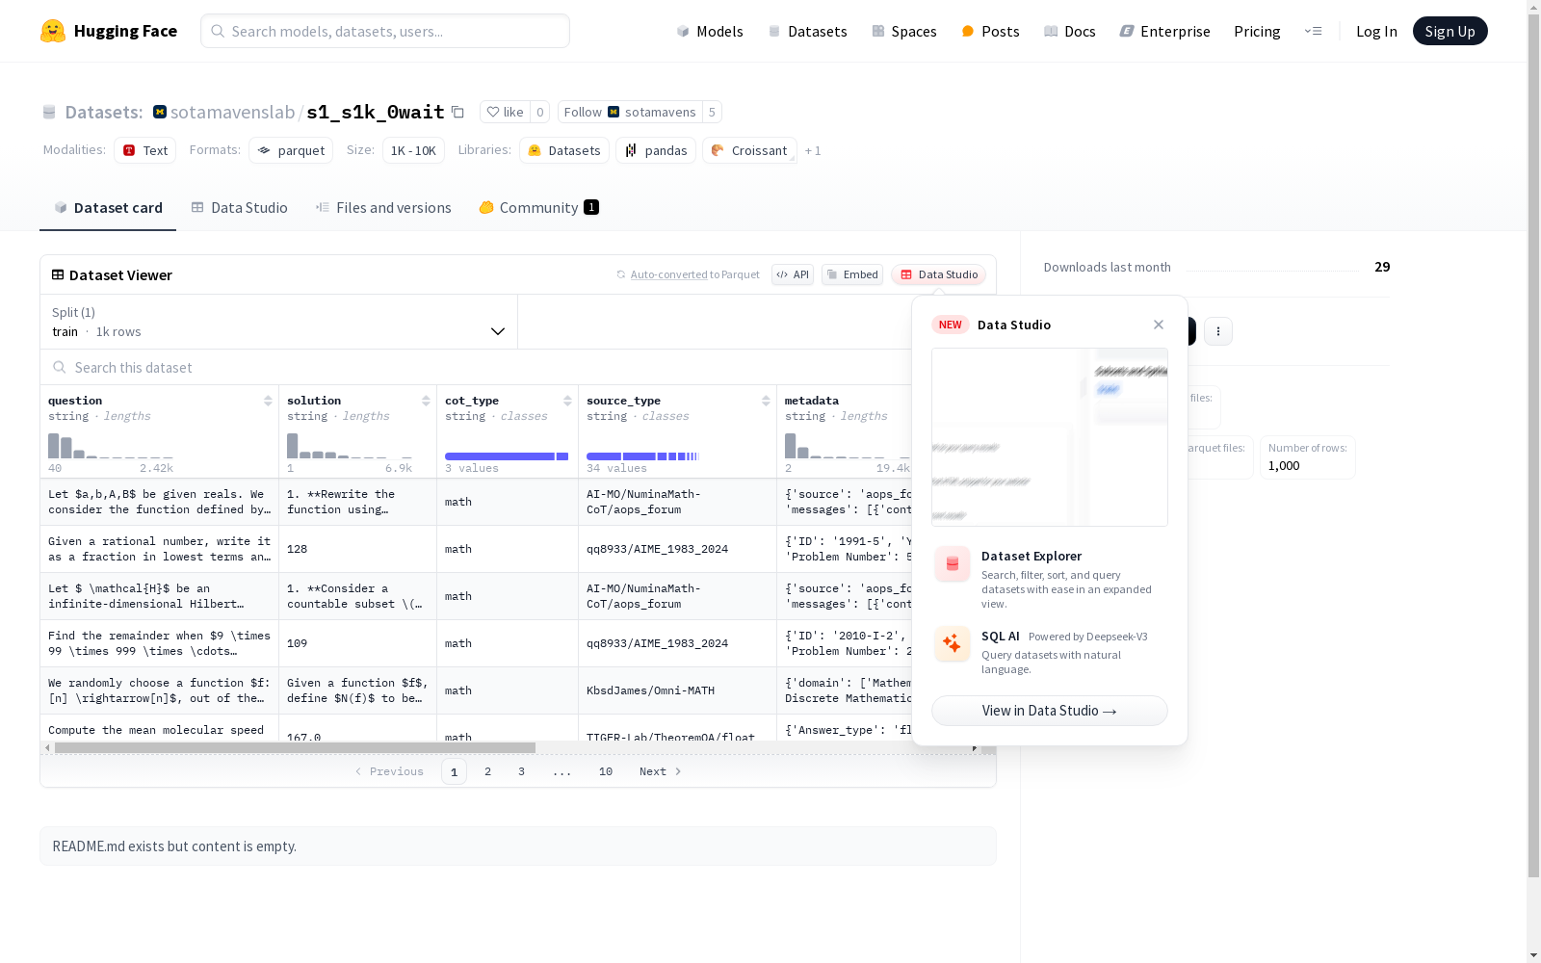Click Log In
Image resolution: width=1541 pixels, height=963 pixels.
click(1376, 31)
